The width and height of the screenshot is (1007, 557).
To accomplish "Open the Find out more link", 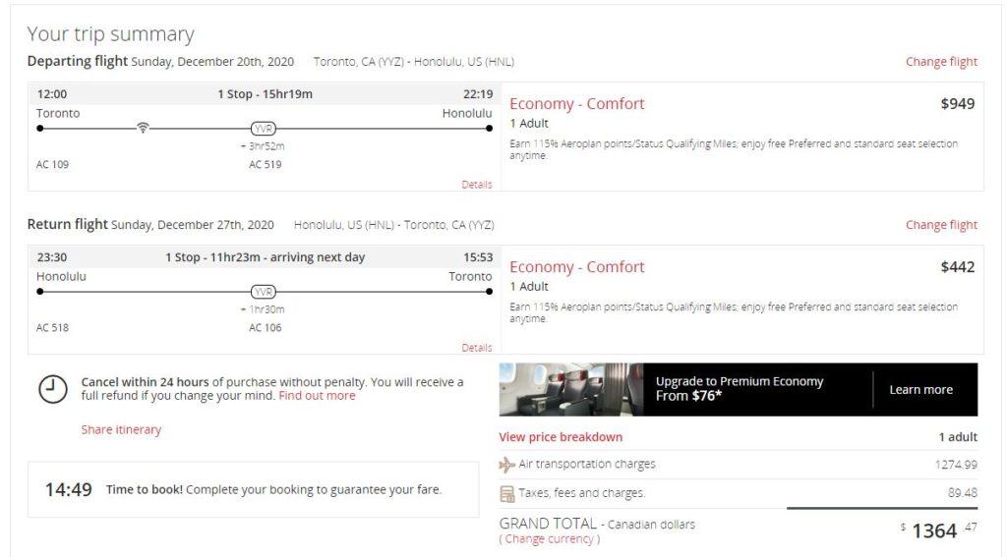I will pos(317,396).
